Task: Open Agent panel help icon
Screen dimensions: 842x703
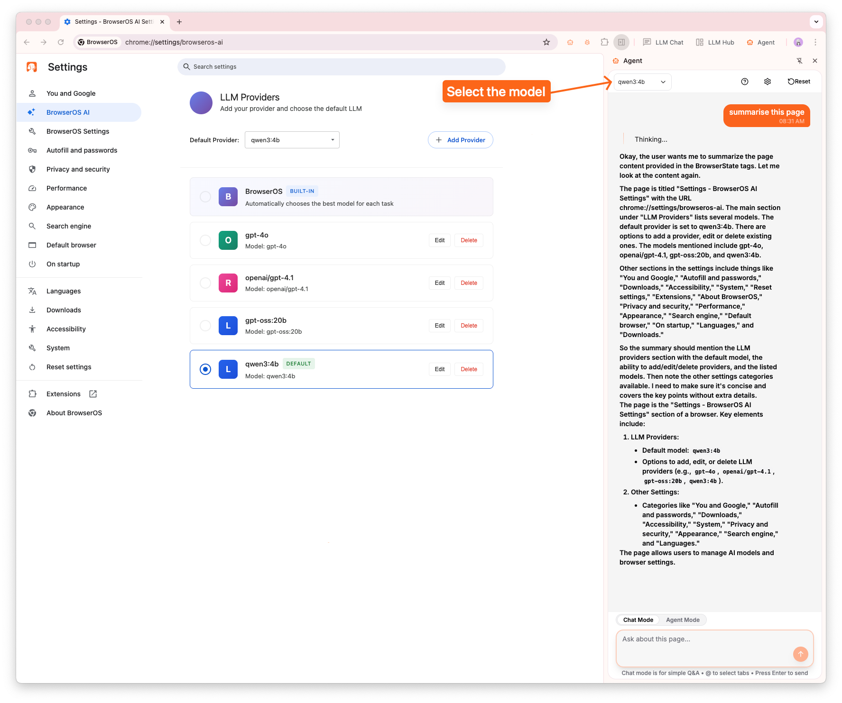Action: point(745,82)
